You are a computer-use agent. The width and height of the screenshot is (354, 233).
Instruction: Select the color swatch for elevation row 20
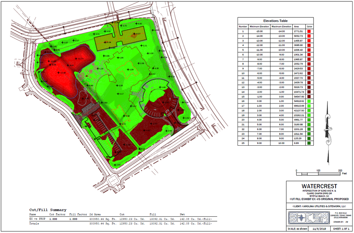click(309, 120)
